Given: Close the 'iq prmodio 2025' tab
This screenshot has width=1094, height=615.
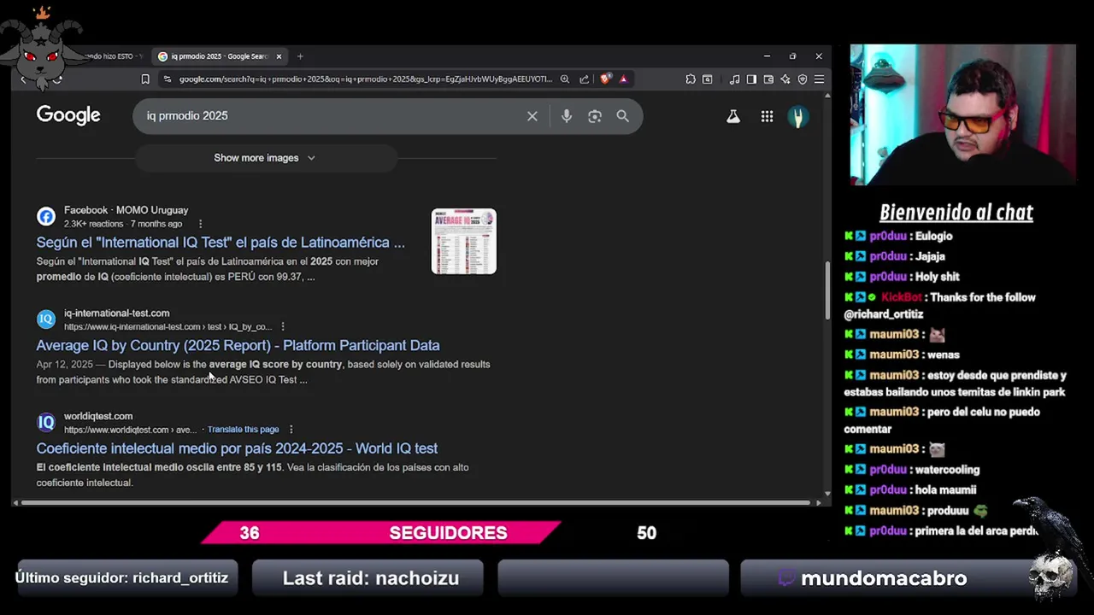Looking at the screenshot, I should [x=279, y=56].
